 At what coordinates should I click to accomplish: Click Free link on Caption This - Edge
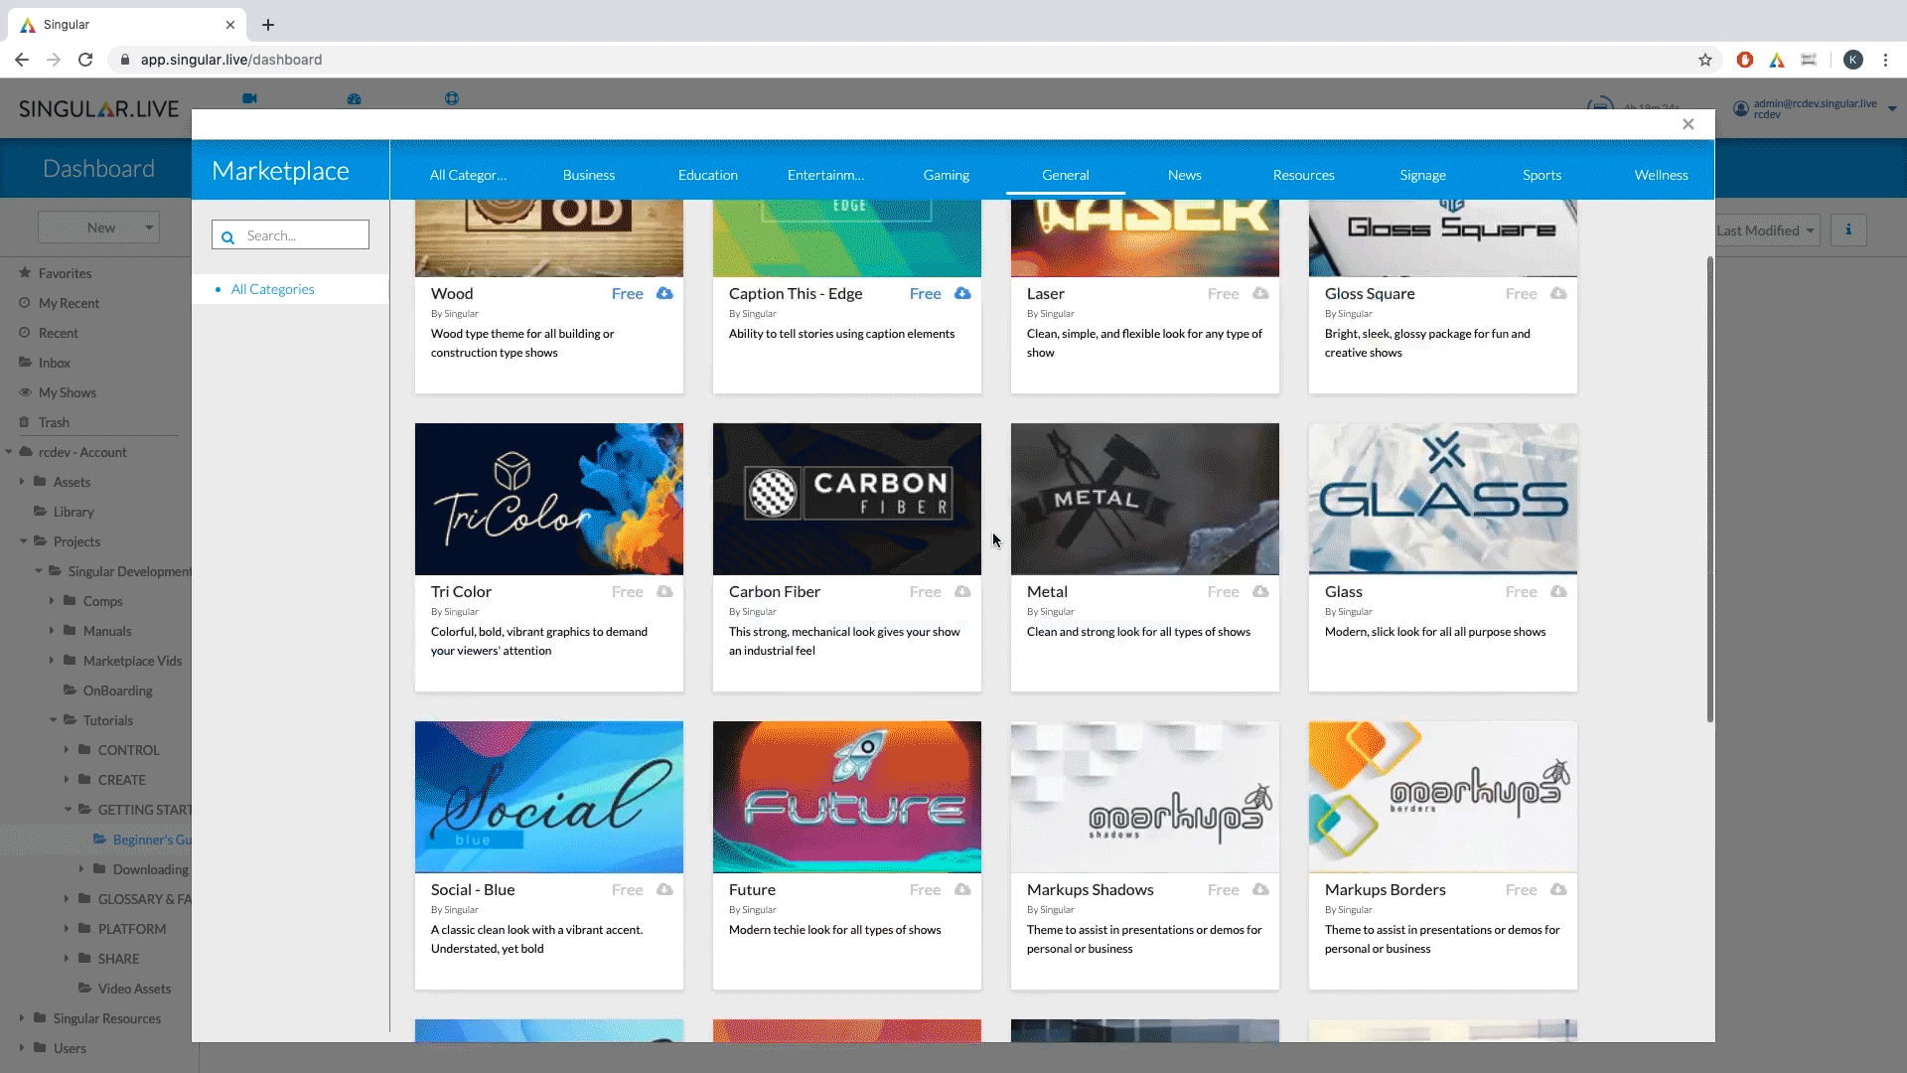point(926,293)
